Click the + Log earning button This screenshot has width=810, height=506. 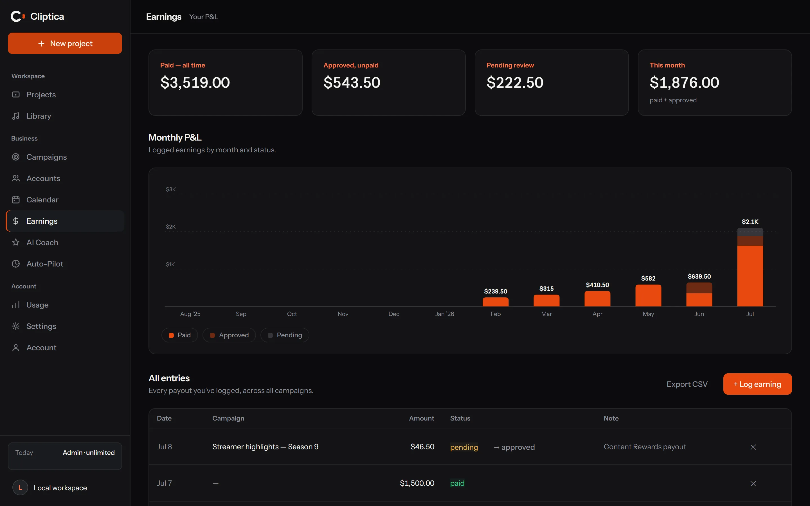757,384
